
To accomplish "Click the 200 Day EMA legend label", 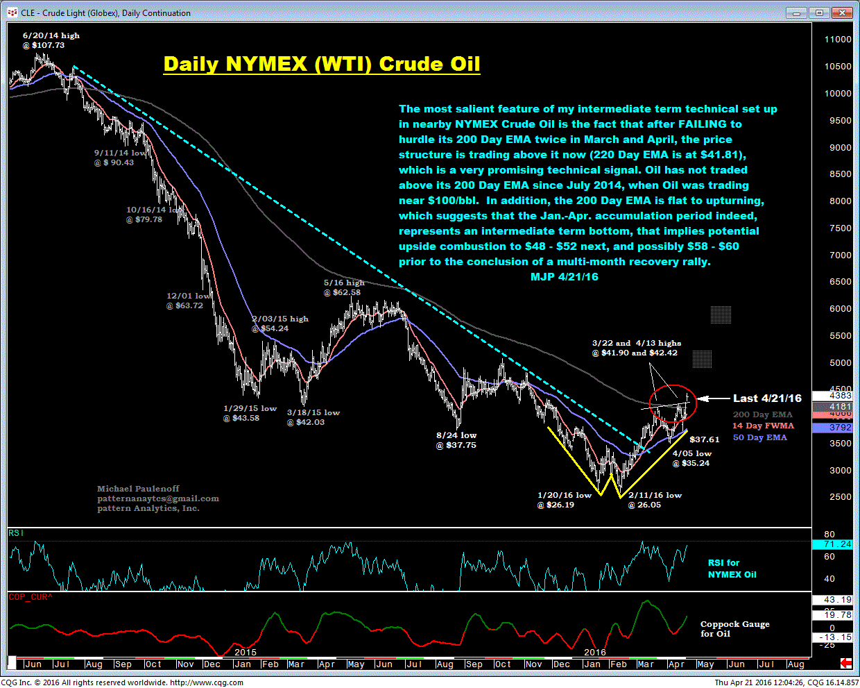I will [763, 414].
